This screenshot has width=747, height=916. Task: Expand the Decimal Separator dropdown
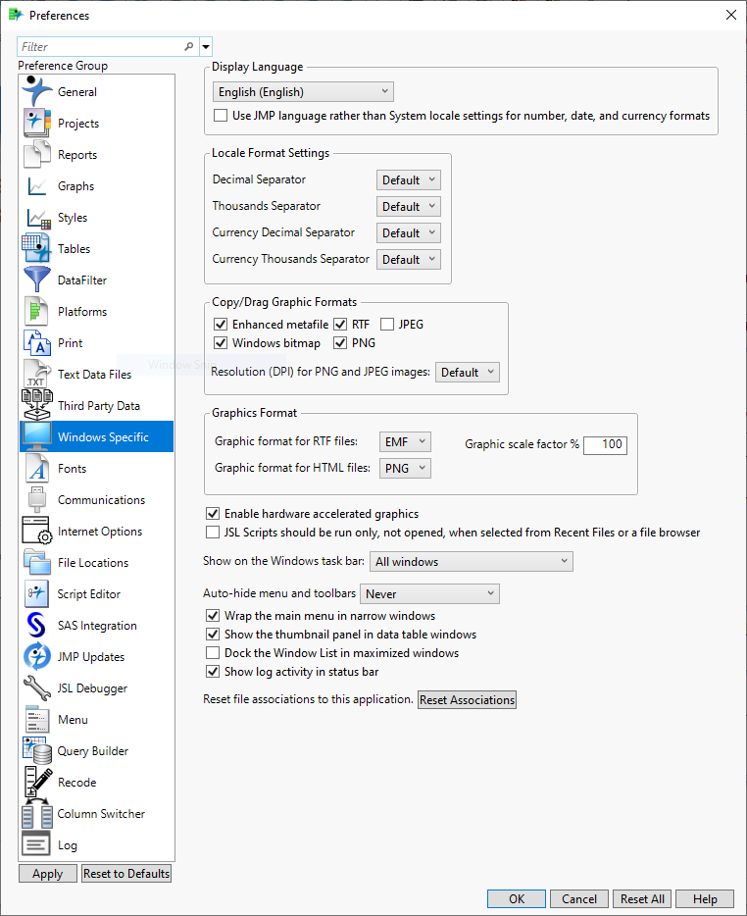point(408,179)
